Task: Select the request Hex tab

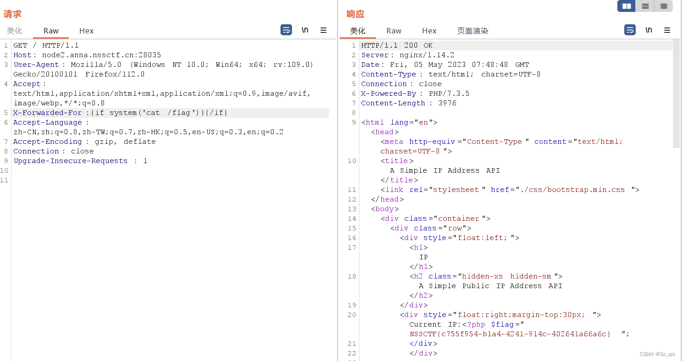Action: click(86, 31)
